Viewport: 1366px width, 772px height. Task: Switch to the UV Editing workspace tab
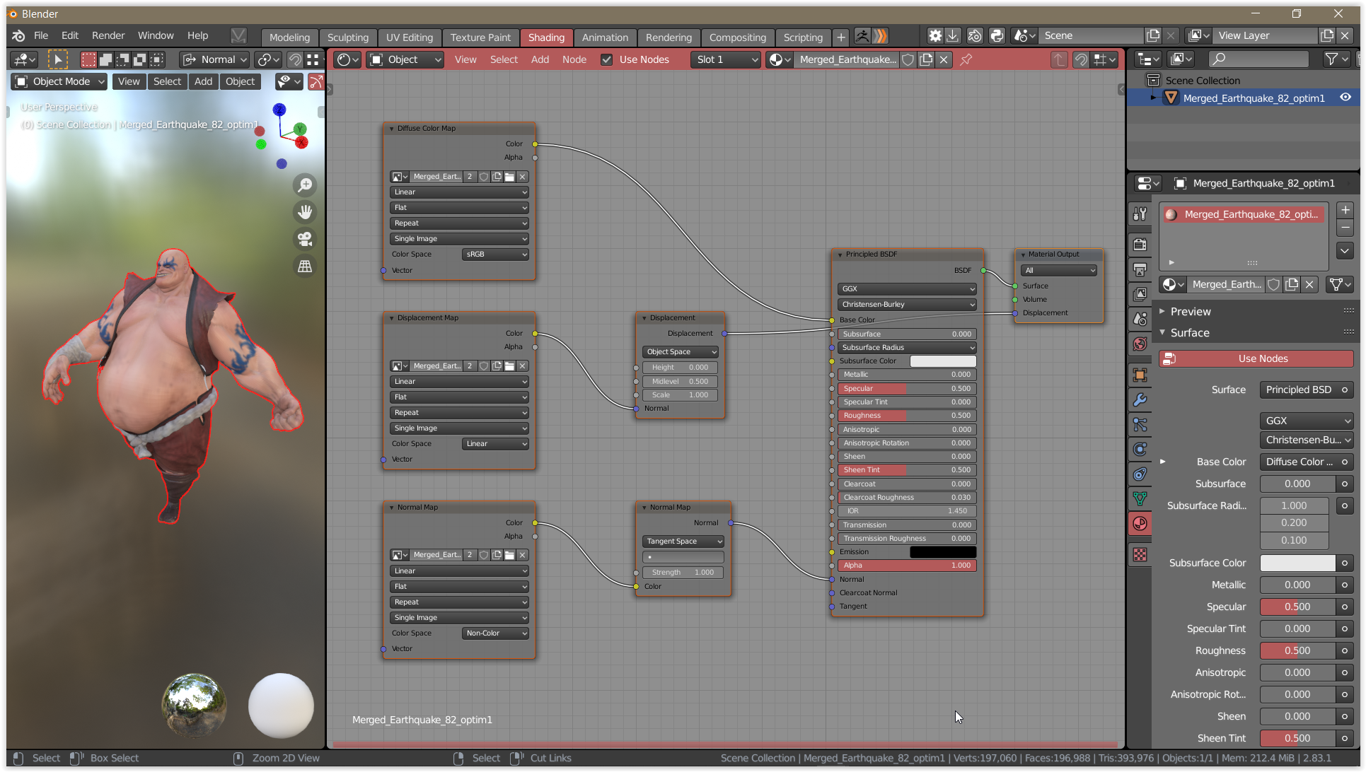pyautogui.click(x=409, y=37)
